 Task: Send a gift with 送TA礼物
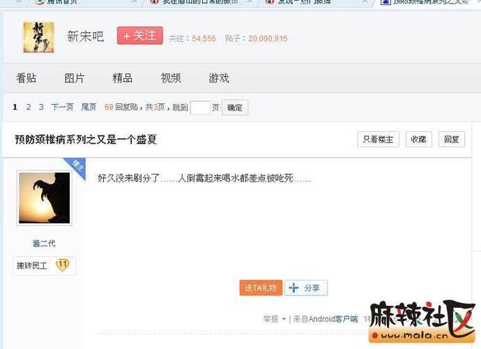[x=261, y=288]
